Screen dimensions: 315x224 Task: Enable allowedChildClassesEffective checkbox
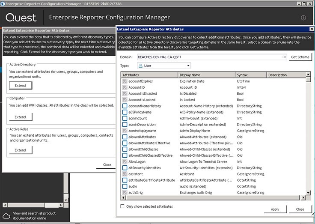pyautogui.click(x=125, y=155)
